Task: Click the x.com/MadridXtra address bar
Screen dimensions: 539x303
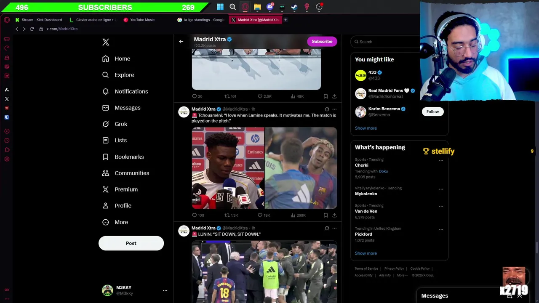Action: tap(62, 29)
